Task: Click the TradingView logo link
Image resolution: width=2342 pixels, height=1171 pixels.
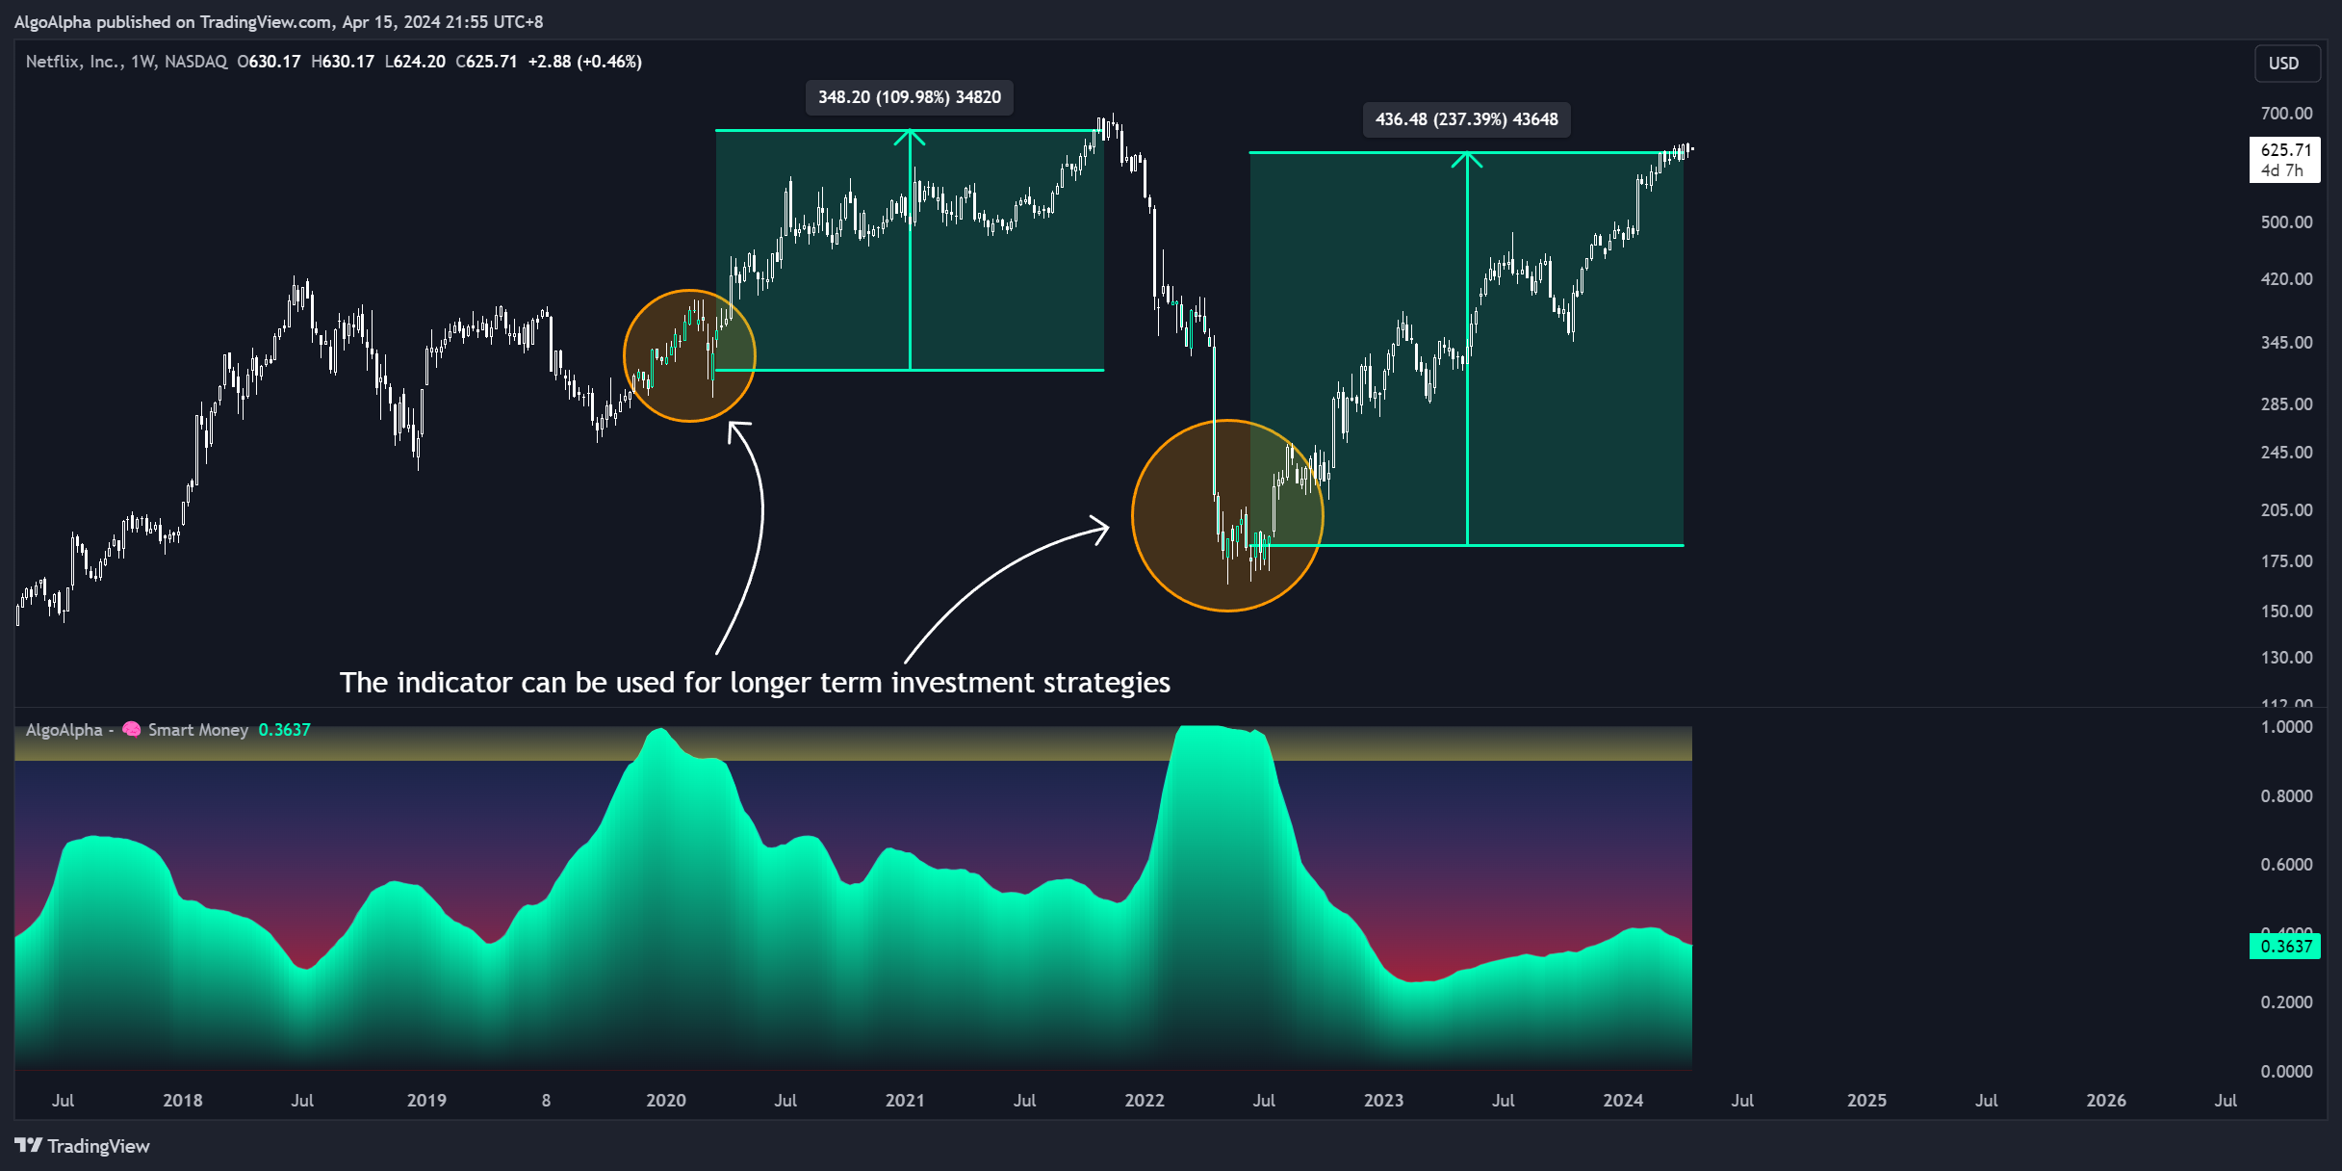Action: [83, 1146]
